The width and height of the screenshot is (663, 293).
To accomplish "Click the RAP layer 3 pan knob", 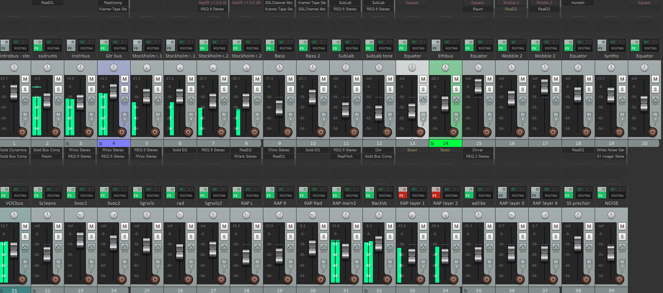I will point(512,215).
